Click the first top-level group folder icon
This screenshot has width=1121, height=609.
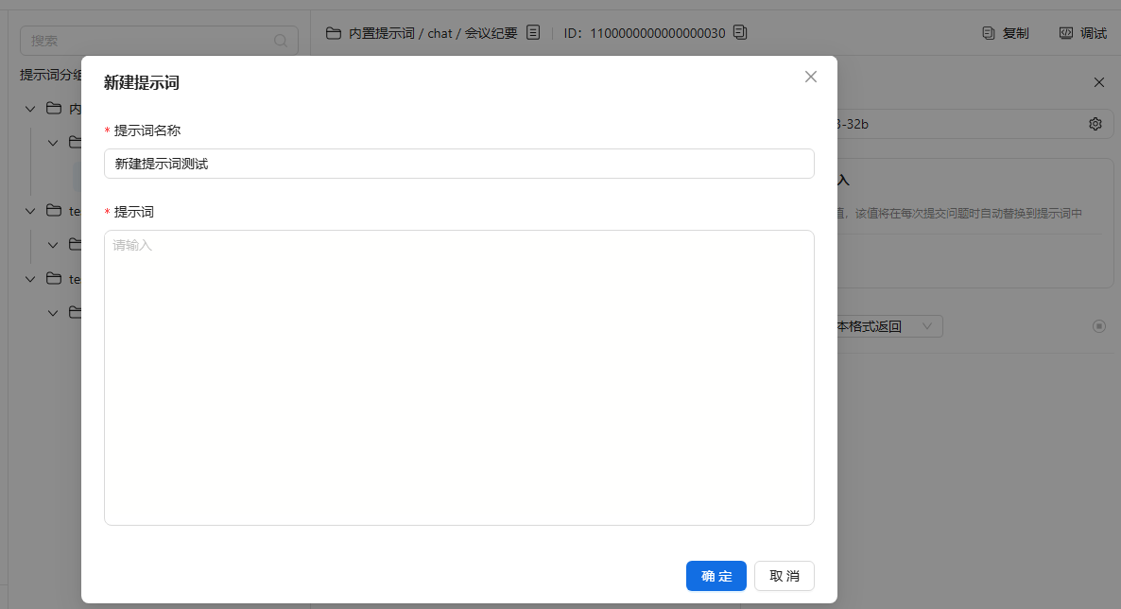point(54,109)
